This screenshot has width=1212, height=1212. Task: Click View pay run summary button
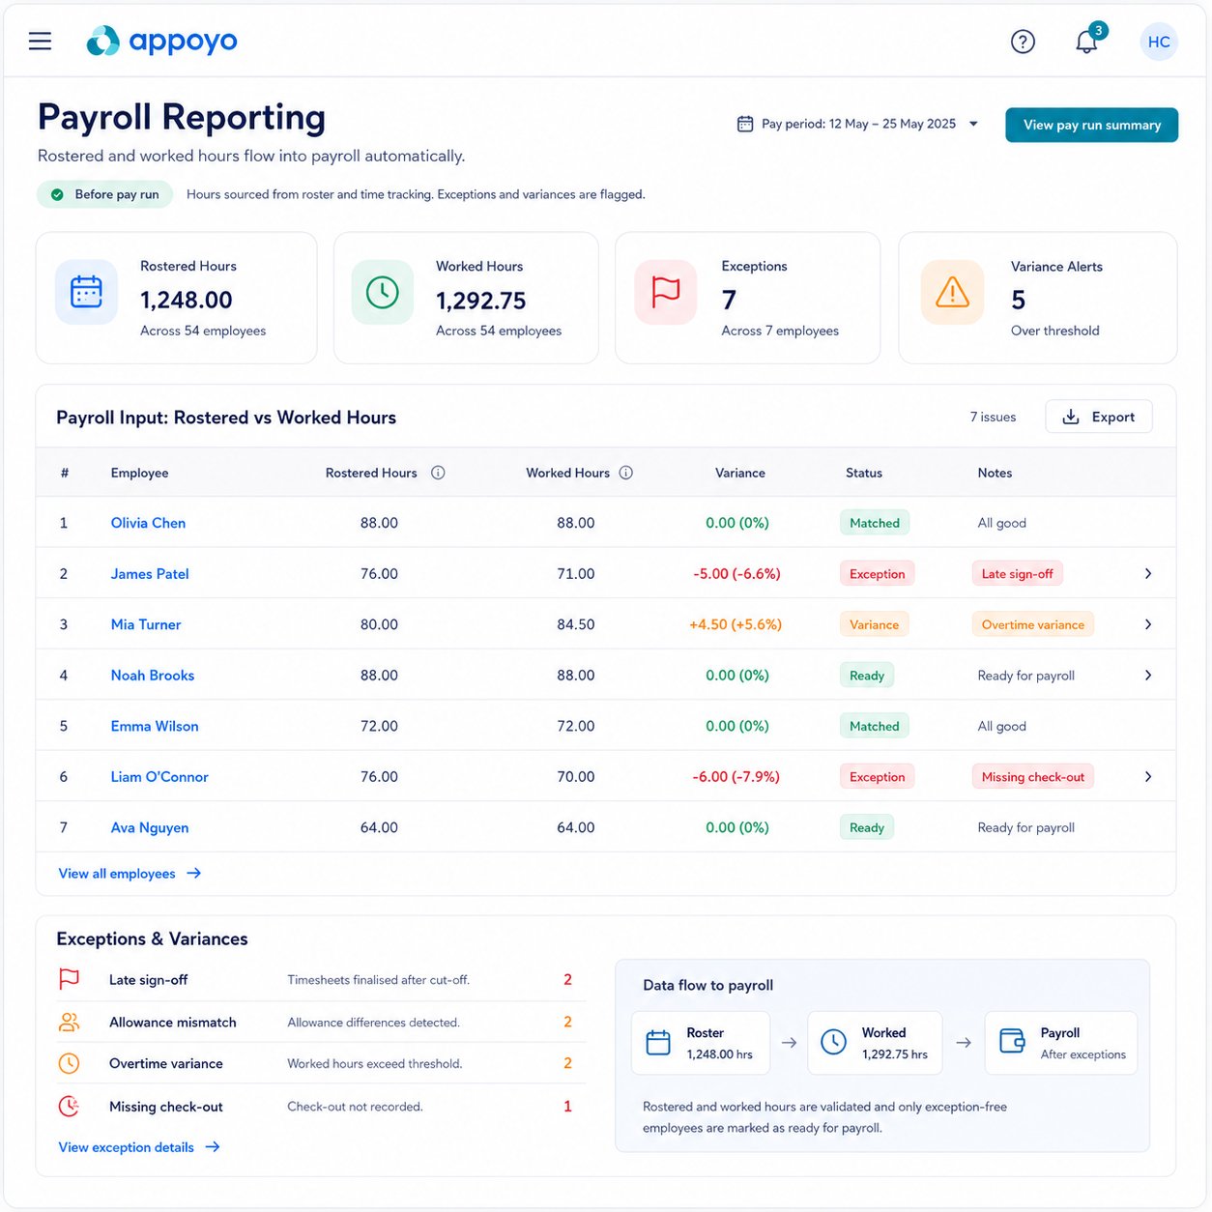(1091, 125)
